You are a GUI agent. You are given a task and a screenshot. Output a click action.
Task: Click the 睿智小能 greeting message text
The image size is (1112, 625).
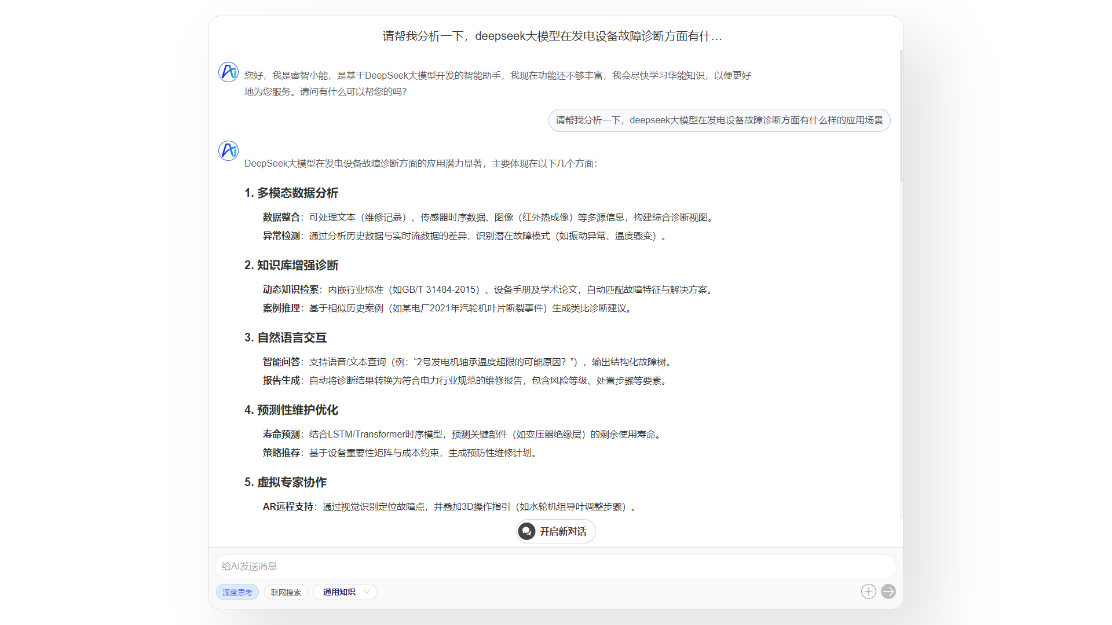pos(497,76)
